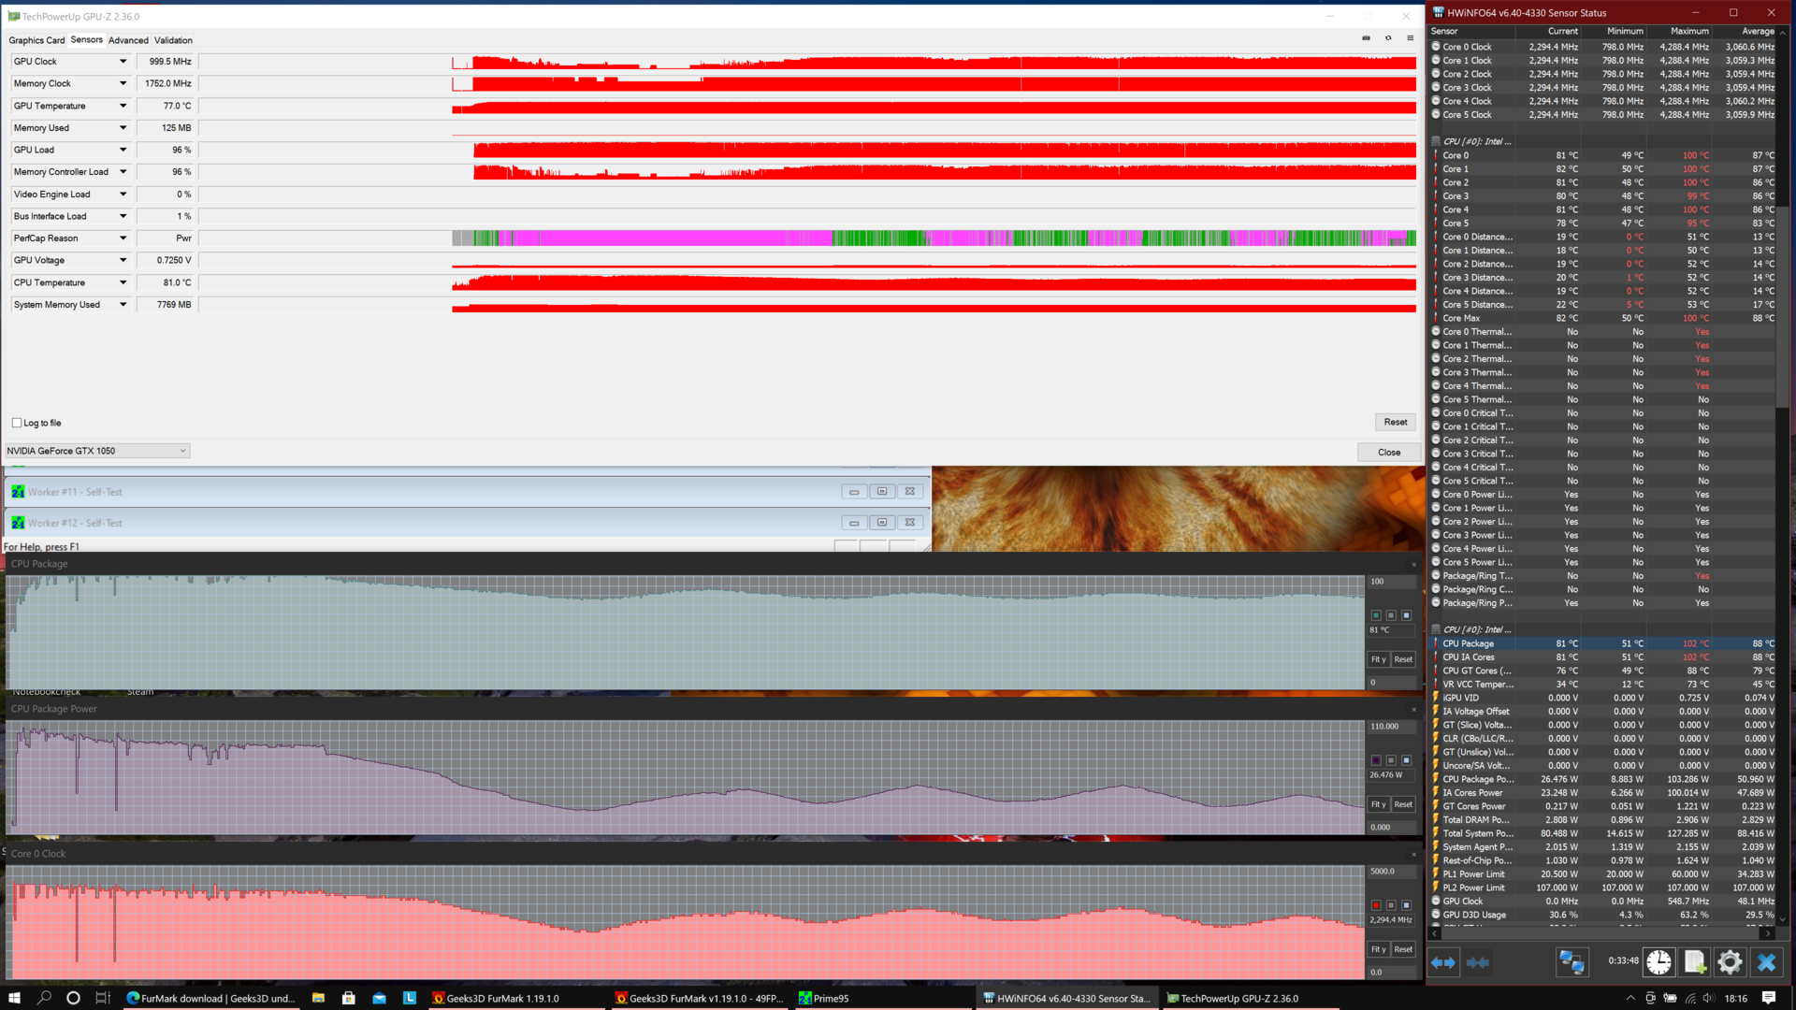
Task: Click HWiNFO reset clock icon
Action: [x=1658, y=961]
